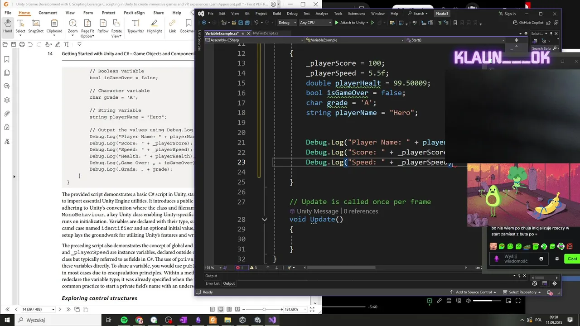Open Debug configuration dropdown in Visual Studio
This screenshot has width=580, height=326.
click(287, 23)
